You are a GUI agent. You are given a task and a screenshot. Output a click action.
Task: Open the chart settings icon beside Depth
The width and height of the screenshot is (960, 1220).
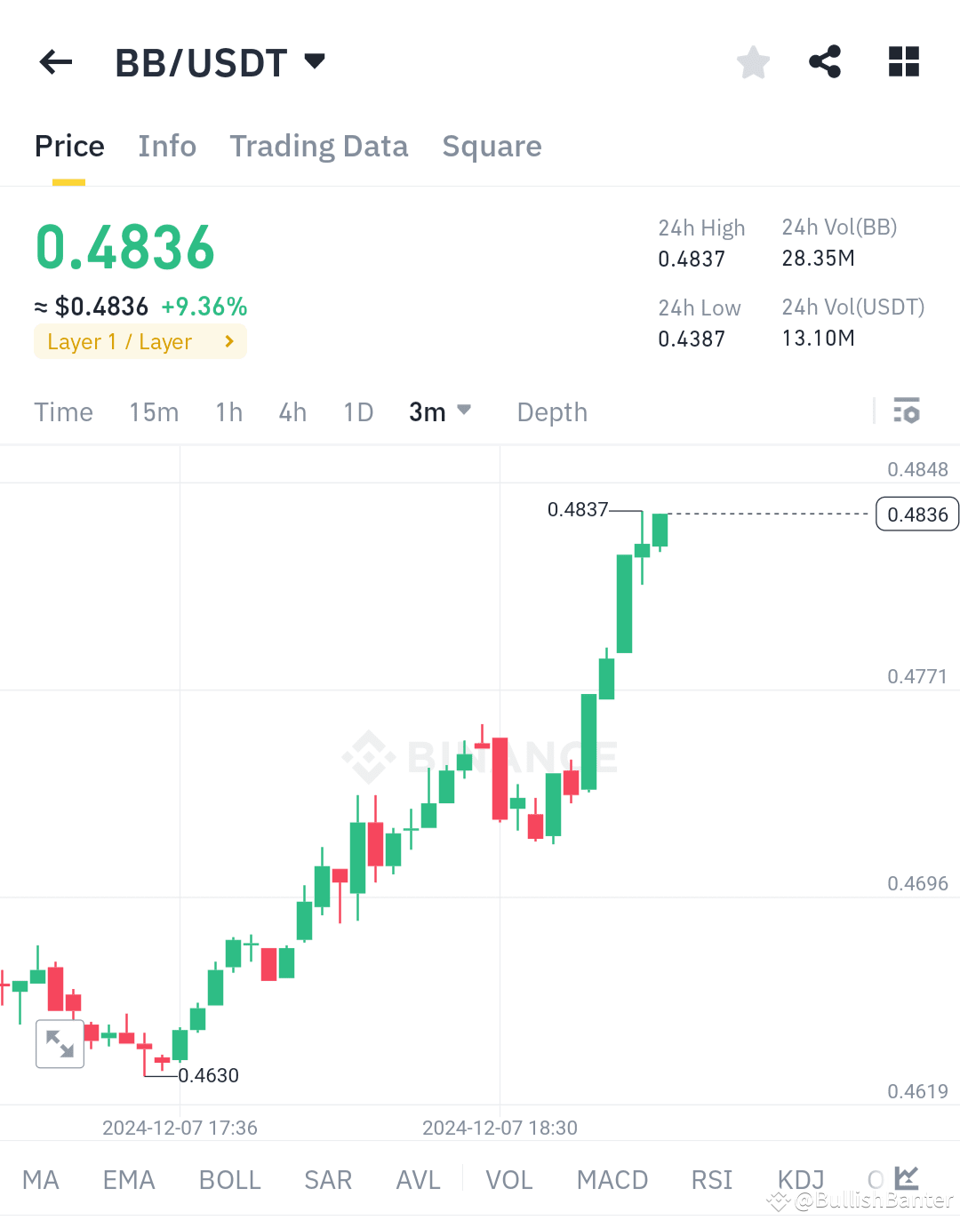tap(908, 411)
